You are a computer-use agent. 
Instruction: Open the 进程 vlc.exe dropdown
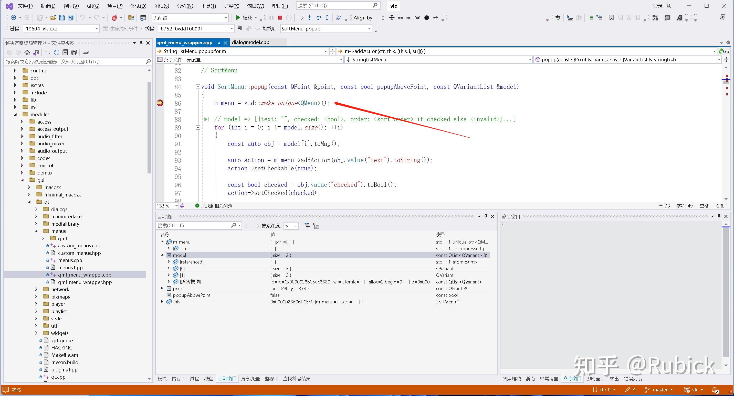(96, 28)
